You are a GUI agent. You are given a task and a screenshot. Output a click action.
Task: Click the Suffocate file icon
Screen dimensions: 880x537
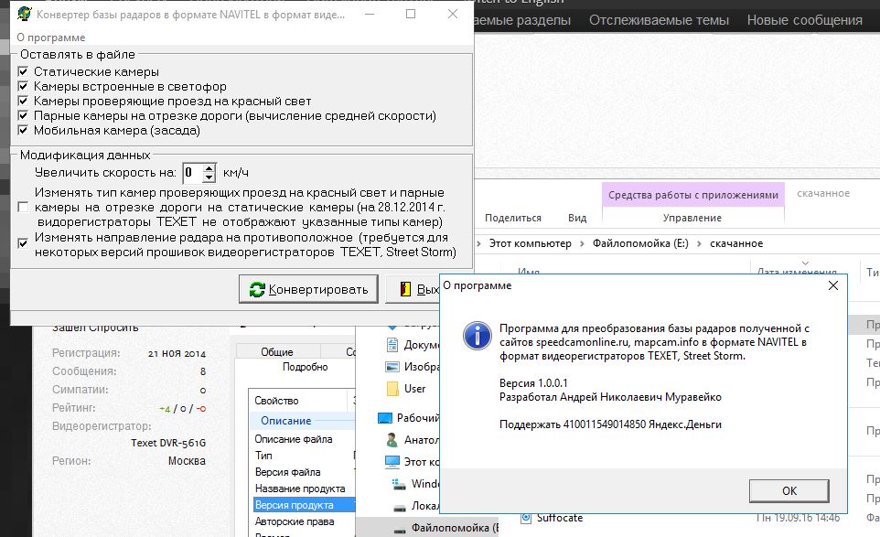tap(527, 518)
